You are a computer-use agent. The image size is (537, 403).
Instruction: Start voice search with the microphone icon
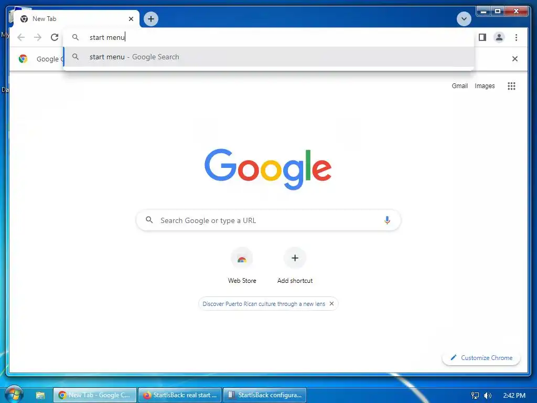[x=387, y=220]
